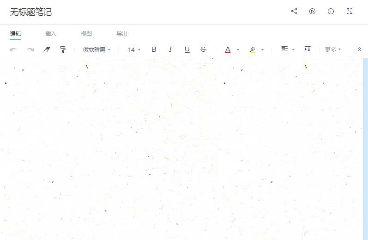Open note info icon
This screenshot has height=240, width=368.
(x=331, y=11)
